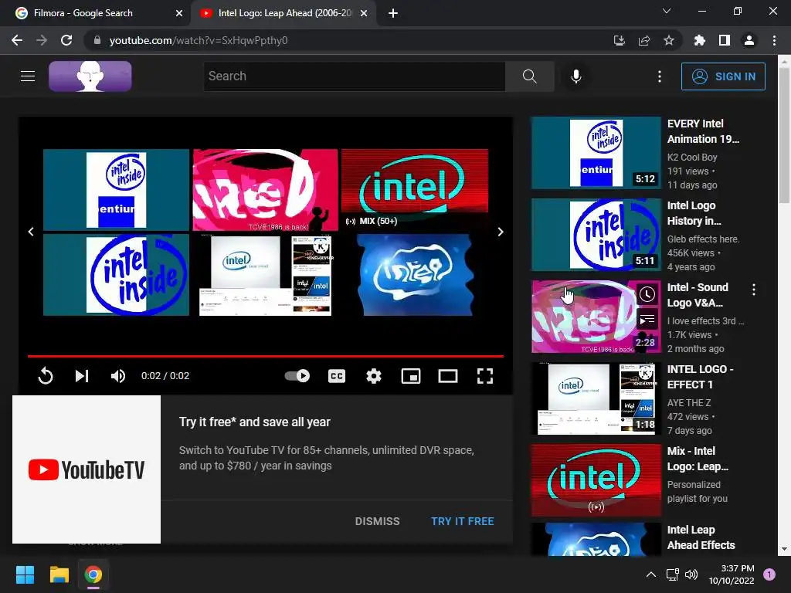Screen dimensions: 791x593
Task: Show next end-screen suggestions arrow
Action: [500, 232]
